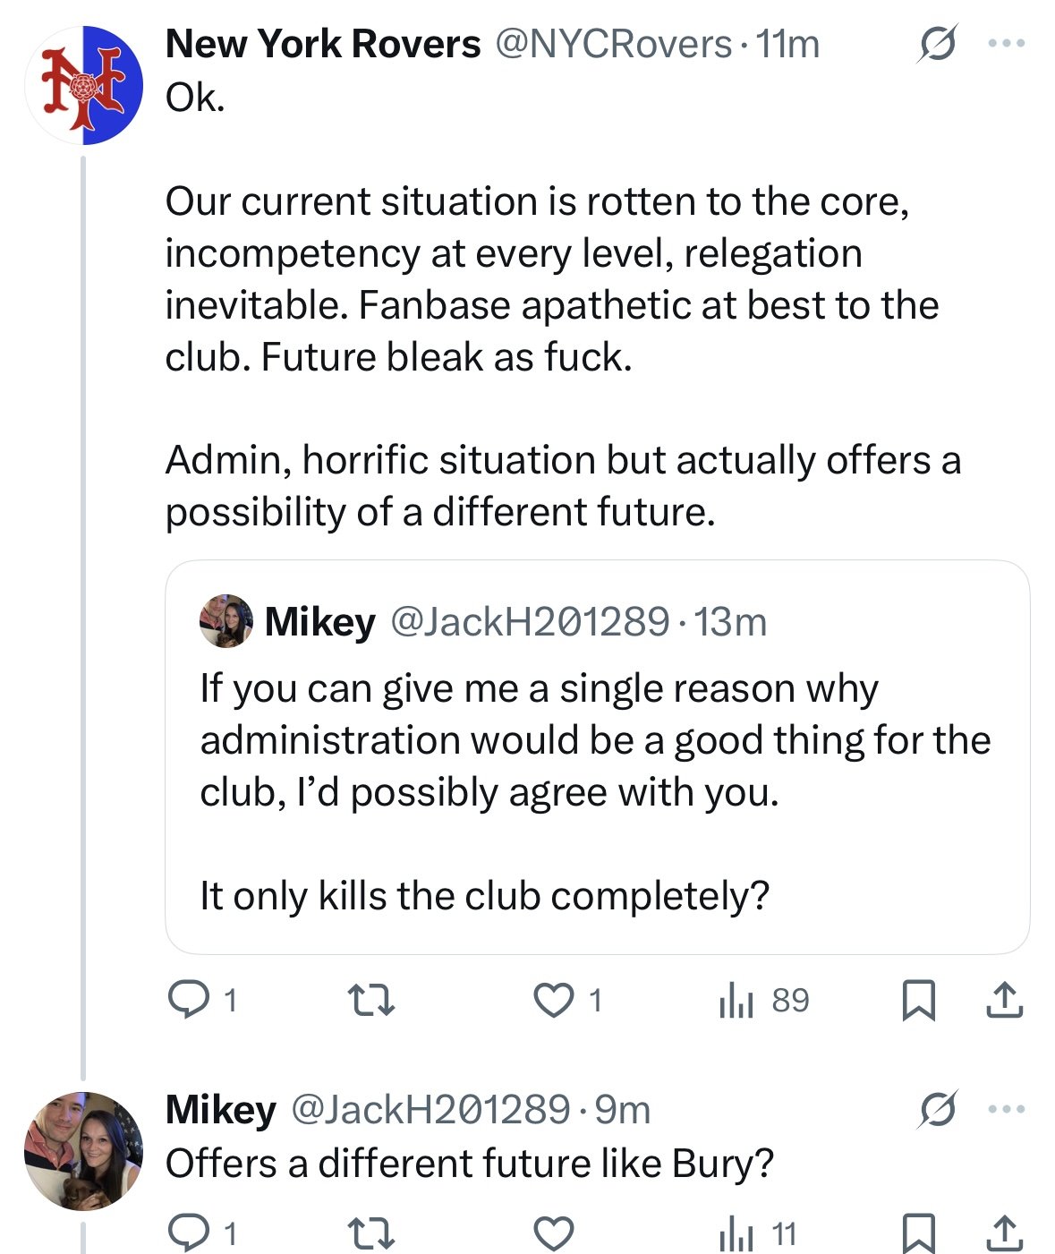Share Mikey's Bury reply

point(1004,1234)
